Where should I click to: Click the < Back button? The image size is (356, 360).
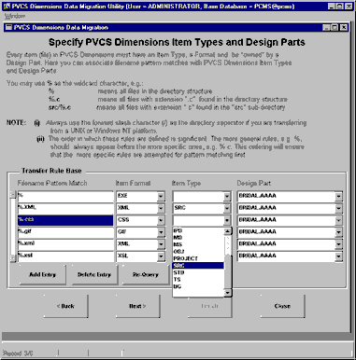click(x=65, y=306)
